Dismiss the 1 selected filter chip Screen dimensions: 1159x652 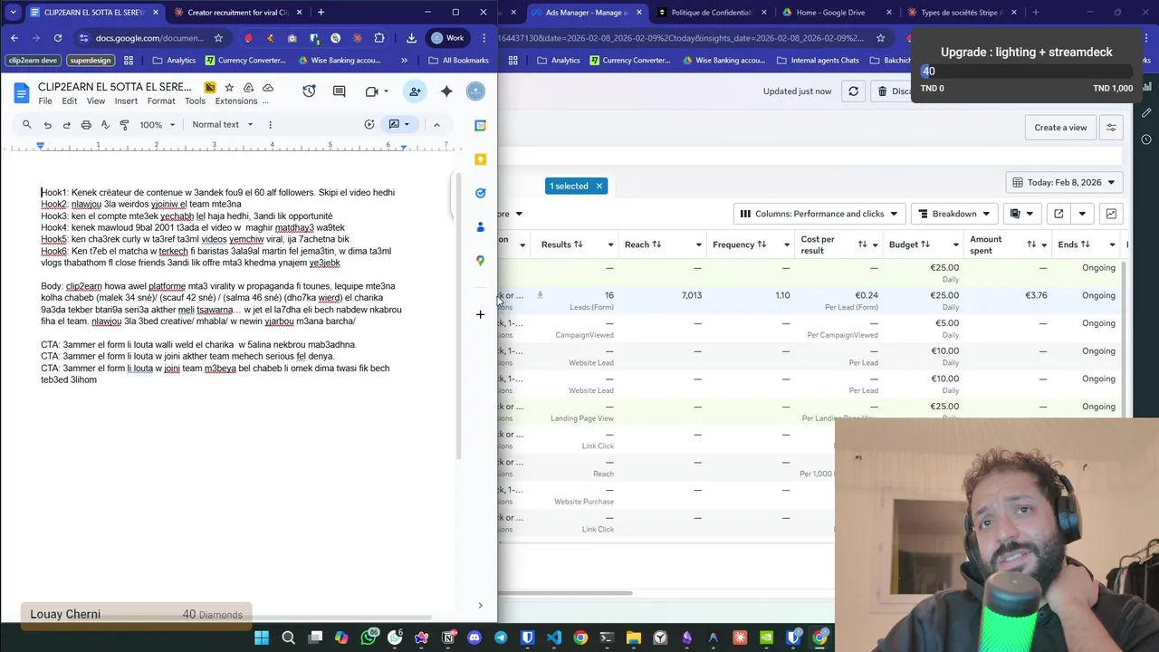pos(599,186)
